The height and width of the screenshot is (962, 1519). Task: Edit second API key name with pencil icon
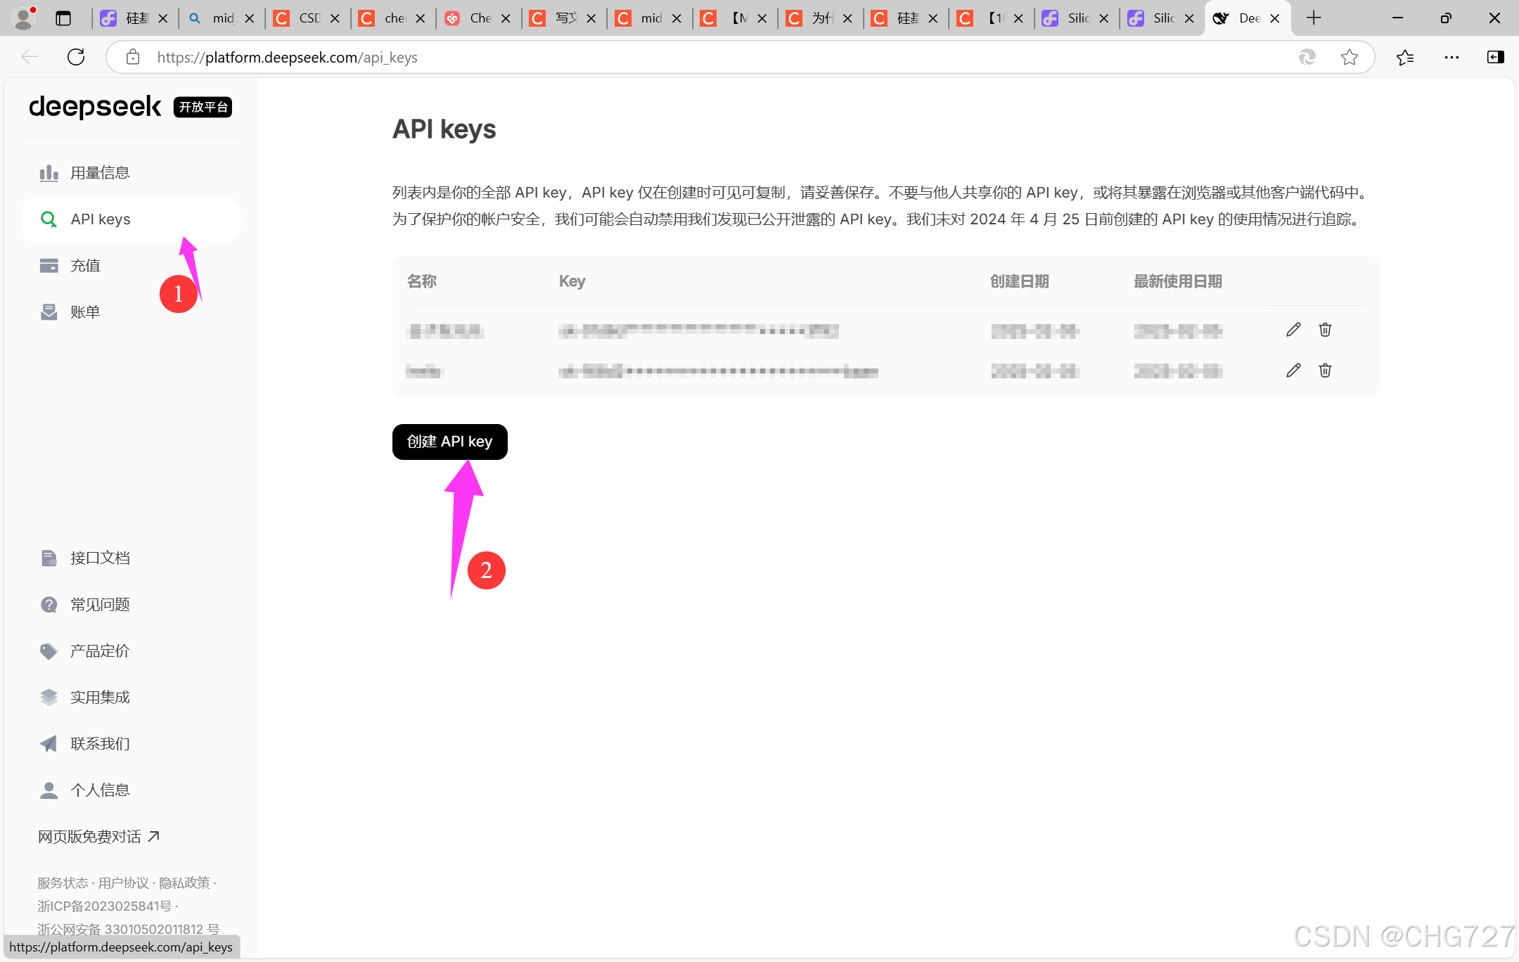1293,371
